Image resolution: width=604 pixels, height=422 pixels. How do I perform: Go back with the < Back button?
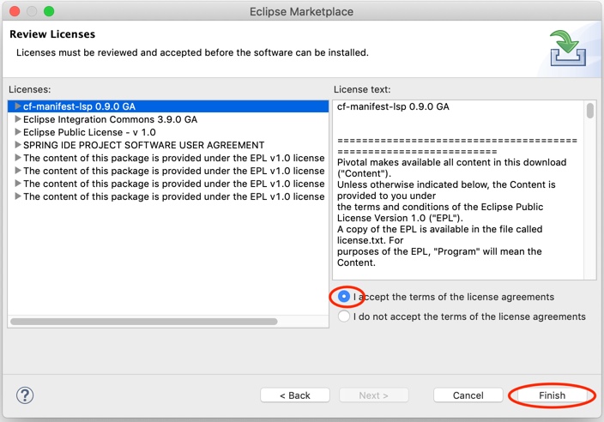coord(295,395)
